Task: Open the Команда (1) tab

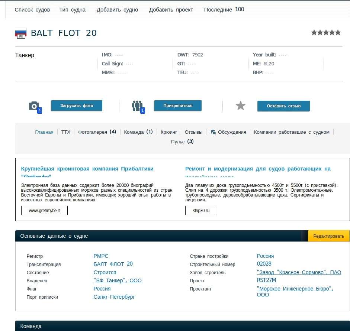Action: [138, 132]
